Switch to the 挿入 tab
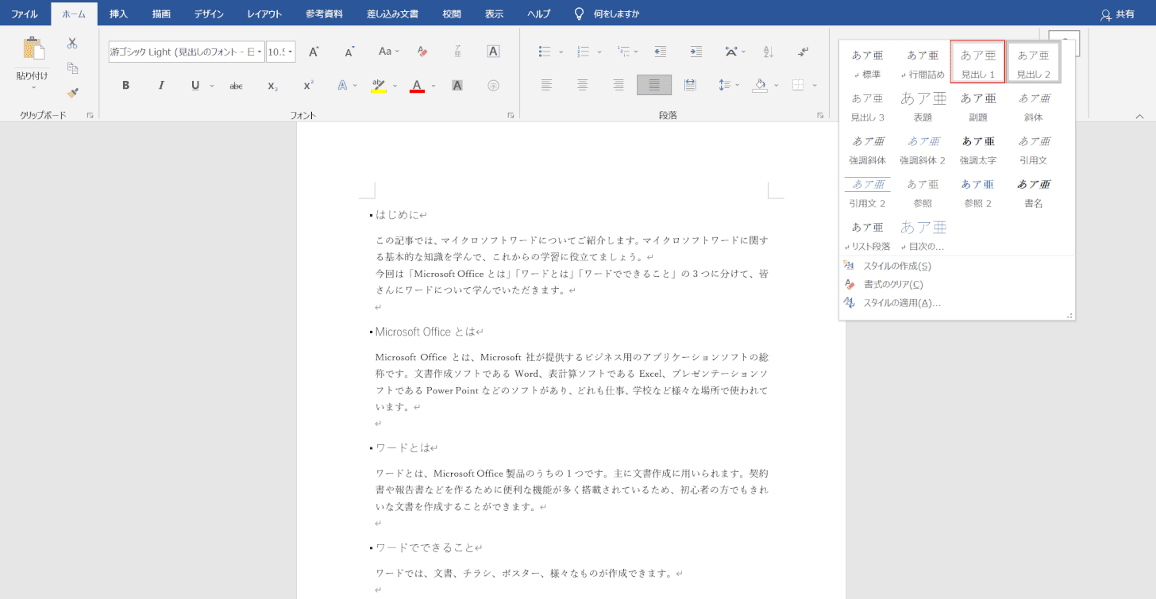Screen dimensions: 1156x599 click(118, 14)
